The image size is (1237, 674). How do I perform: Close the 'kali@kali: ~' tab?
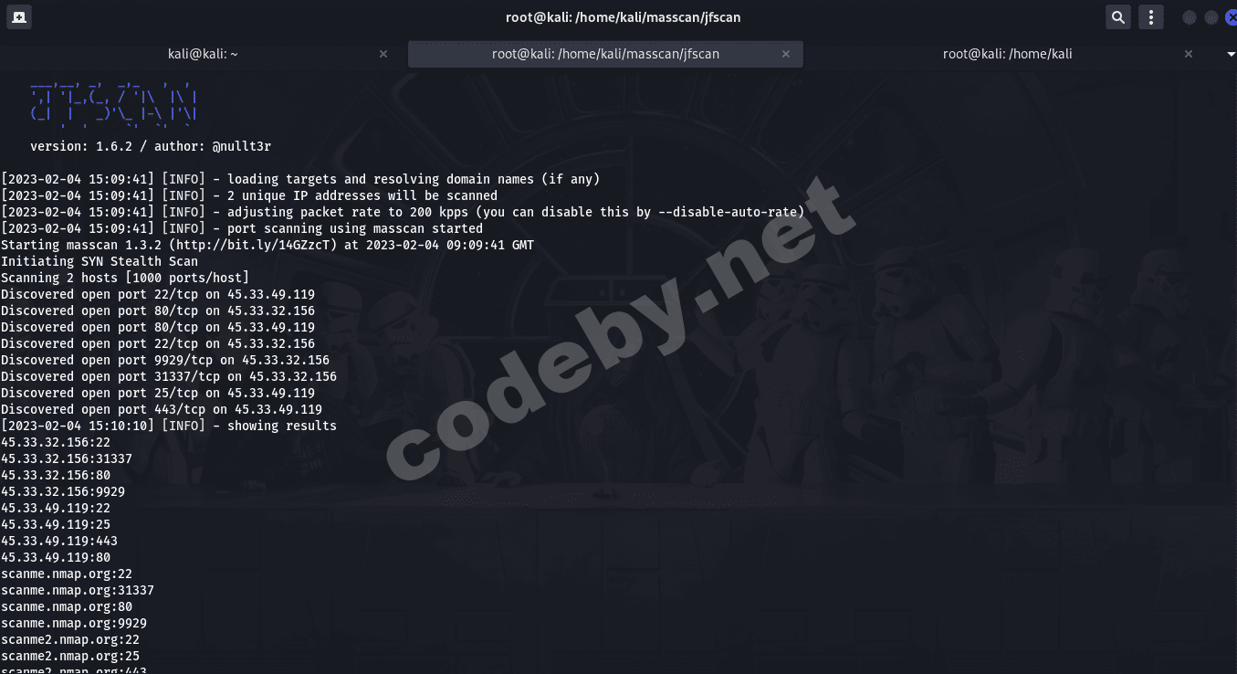[383, 54]
